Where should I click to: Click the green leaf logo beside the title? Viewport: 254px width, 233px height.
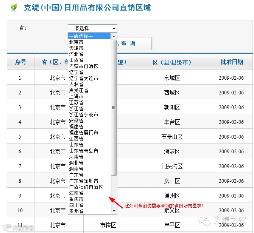click(14, 8)
